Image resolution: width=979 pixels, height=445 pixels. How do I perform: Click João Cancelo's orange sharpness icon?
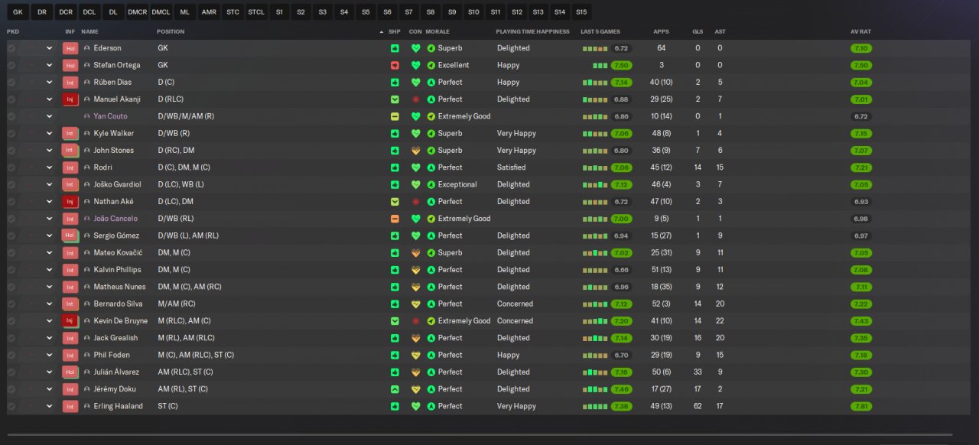point(395,219)
